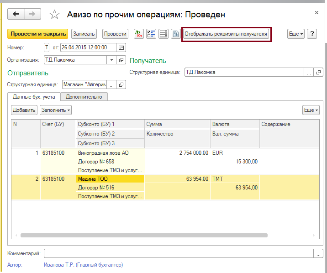Viewport: 327px width, 273px height.
Task: Click the back navigation arrow
Action: (x=17, y=15)
